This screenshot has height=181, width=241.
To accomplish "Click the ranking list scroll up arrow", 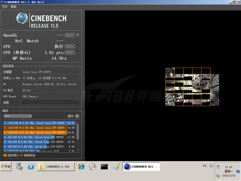I will coord(78,122).
